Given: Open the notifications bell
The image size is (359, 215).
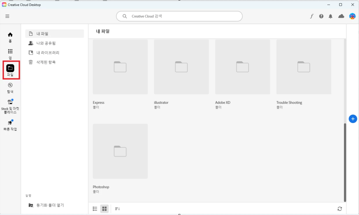Looking at the screenshot, I should coord(331,16).
